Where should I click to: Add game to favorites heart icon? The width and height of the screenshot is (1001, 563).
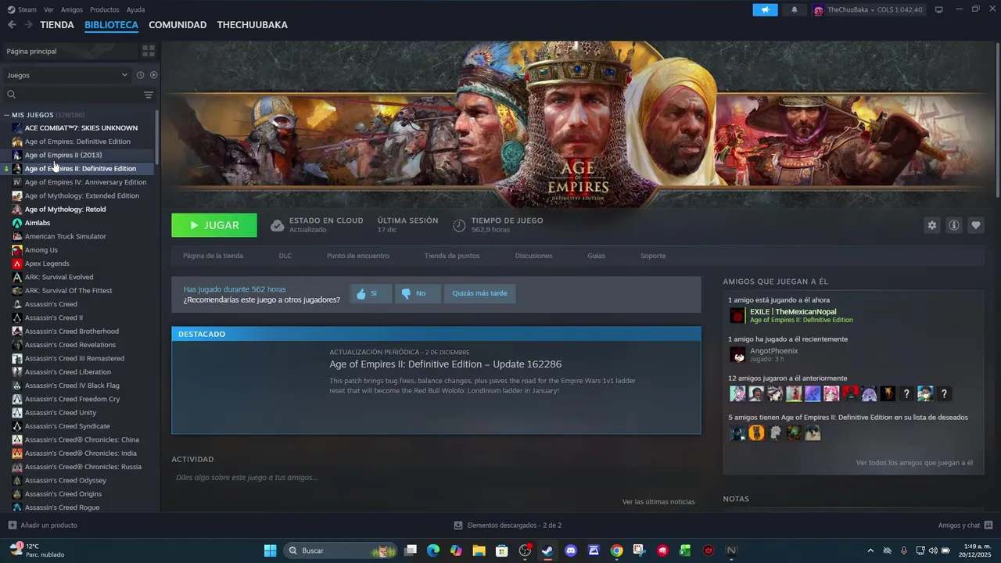click(x=975, y=225)
